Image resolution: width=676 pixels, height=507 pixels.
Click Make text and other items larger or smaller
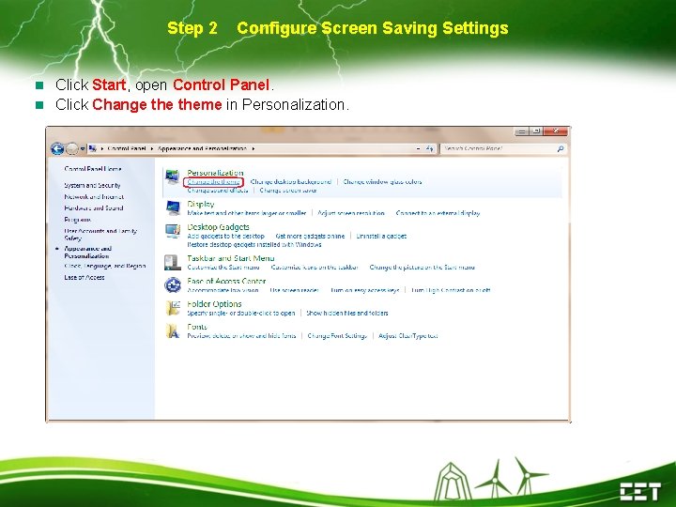(x=247, y=213)
